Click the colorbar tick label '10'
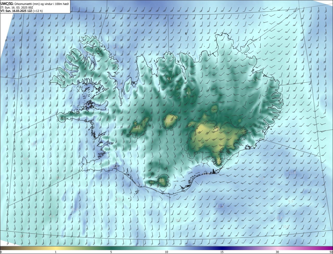This screenshot has height=254, width=333. 166,252
